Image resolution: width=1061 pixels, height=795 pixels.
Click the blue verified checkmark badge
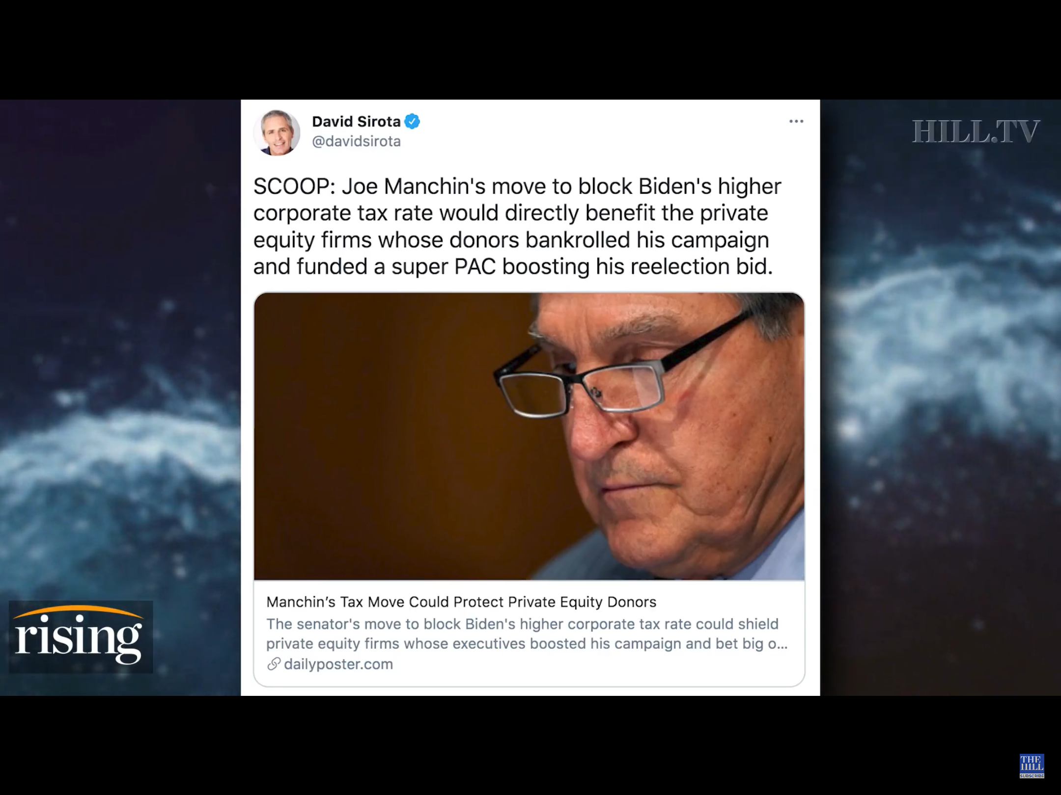click(x=412, y=121)
